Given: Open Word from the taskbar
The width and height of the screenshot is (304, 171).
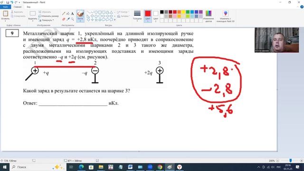Looking at the screenshot, I should (130, 167).
